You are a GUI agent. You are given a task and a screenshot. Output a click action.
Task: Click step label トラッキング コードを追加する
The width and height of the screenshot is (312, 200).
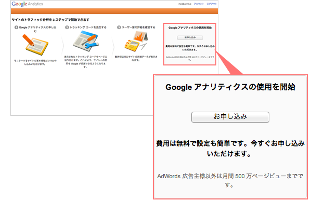[x=86, y=27]
